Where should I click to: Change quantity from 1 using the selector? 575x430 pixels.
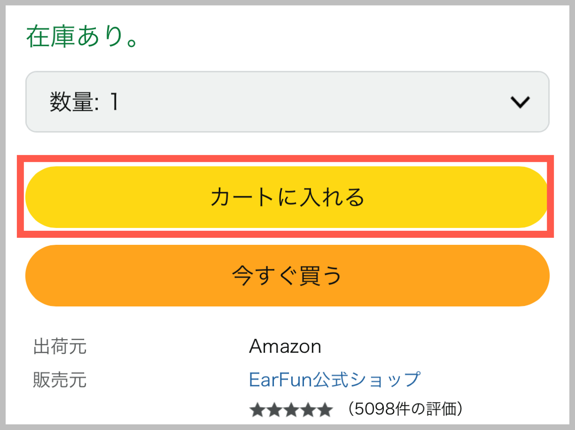(287, 102)
